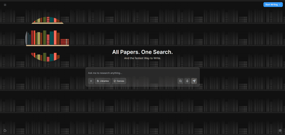
Task: Click the document icon inside Canvas button
Action: [115, 81]
